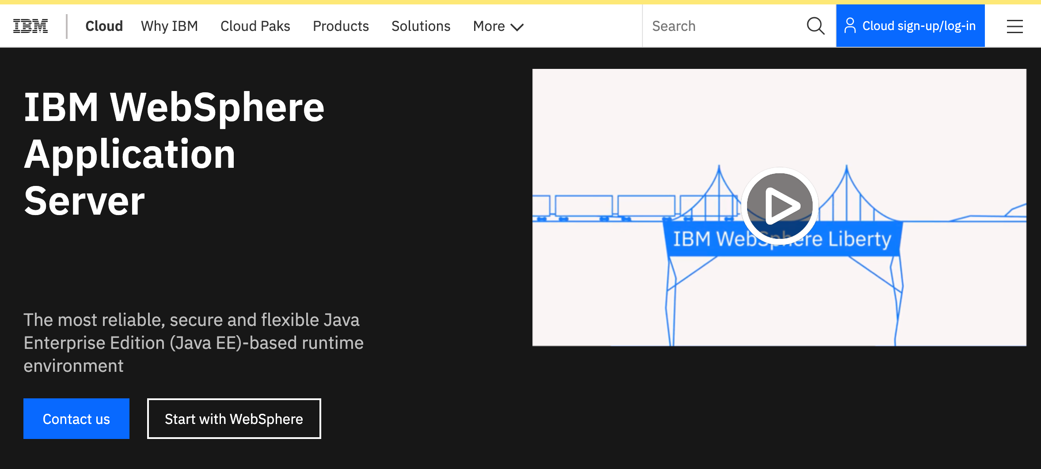Click the search magnifier icon
Image resolution: width=1041 pixels, height=469 pixels.
(x=815, y=26)
